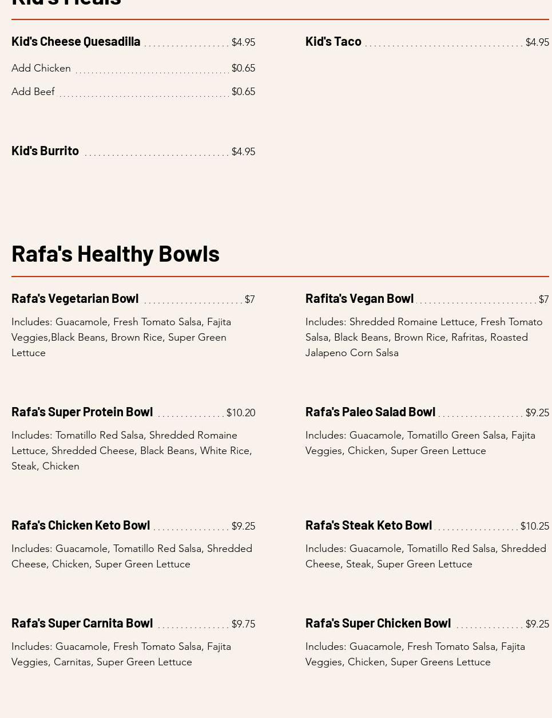The image size is (552, 718).
Task: Select the Add Beef option
Action: click(33, 92)
